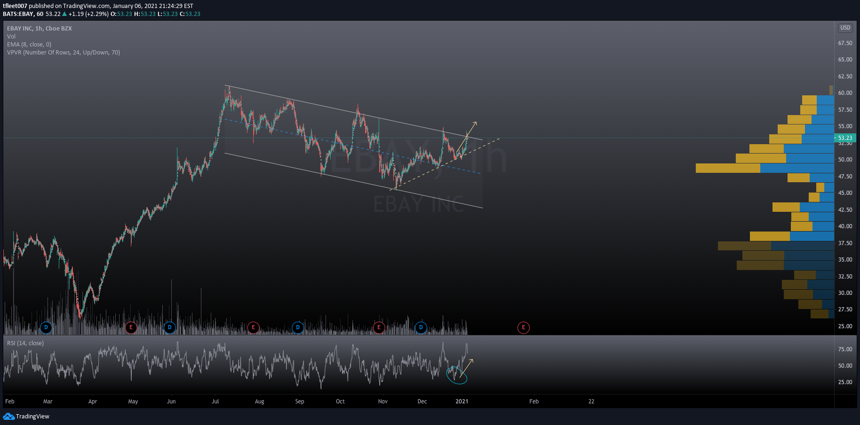860x425 pixels.
Task: Click the earnings marker near May
Action: 131,327
